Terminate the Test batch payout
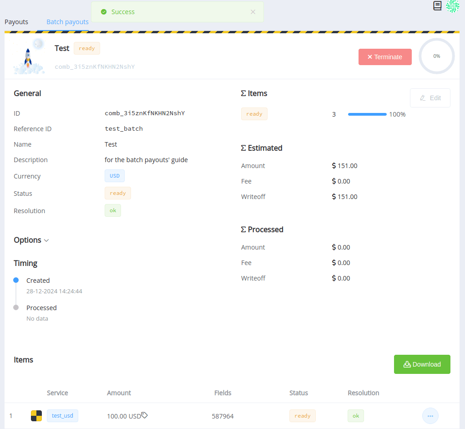Viewport: 465px width, 429px height. [385, 57]
